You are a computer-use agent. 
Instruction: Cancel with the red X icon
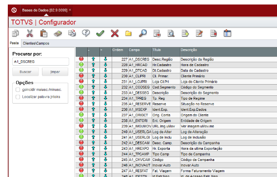(x=115, y=33)
